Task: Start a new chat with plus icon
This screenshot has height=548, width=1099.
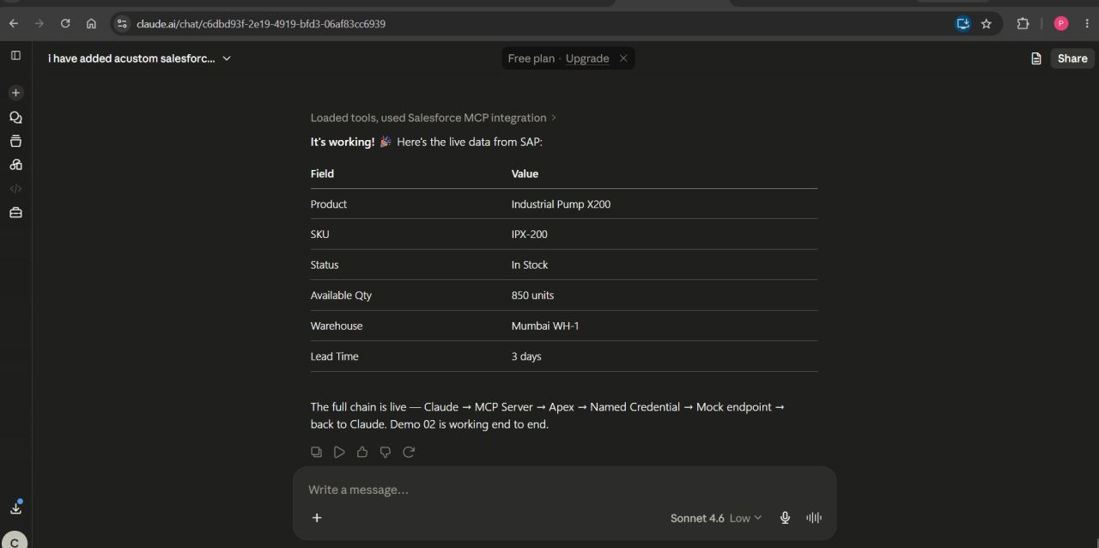Action: click(15, 93)
